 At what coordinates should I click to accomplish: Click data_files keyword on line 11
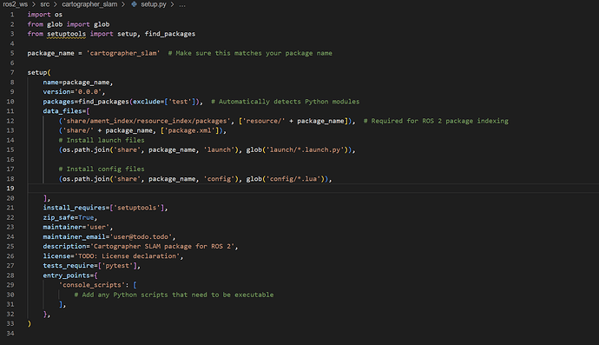pos(63,111)
